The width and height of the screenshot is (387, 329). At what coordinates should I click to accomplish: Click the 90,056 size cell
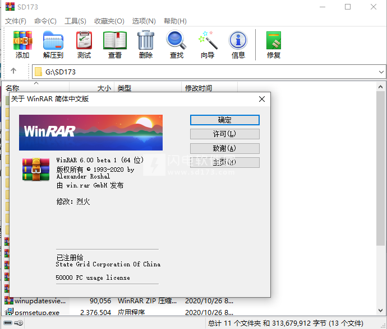point(100,300)
